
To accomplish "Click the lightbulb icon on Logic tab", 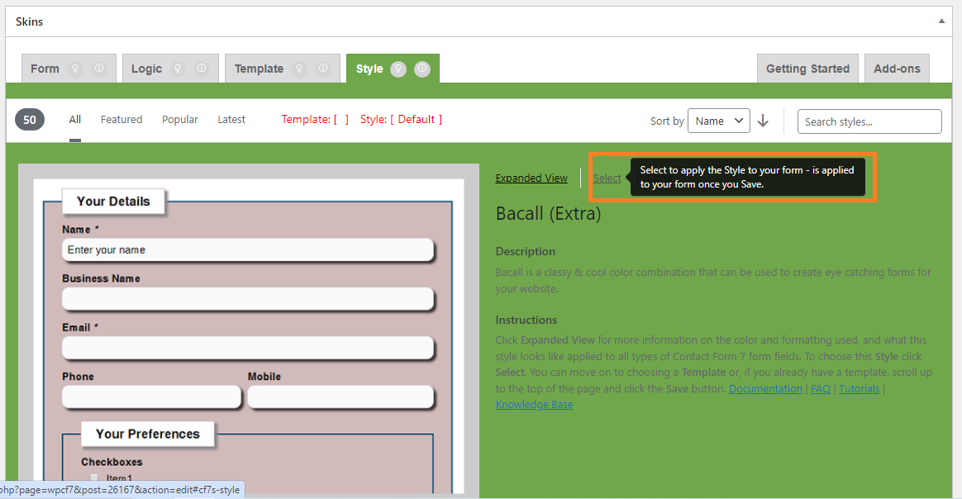I will [177, 69].
